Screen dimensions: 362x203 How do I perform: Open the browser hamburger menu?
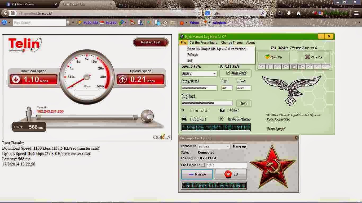coord(356,13)
